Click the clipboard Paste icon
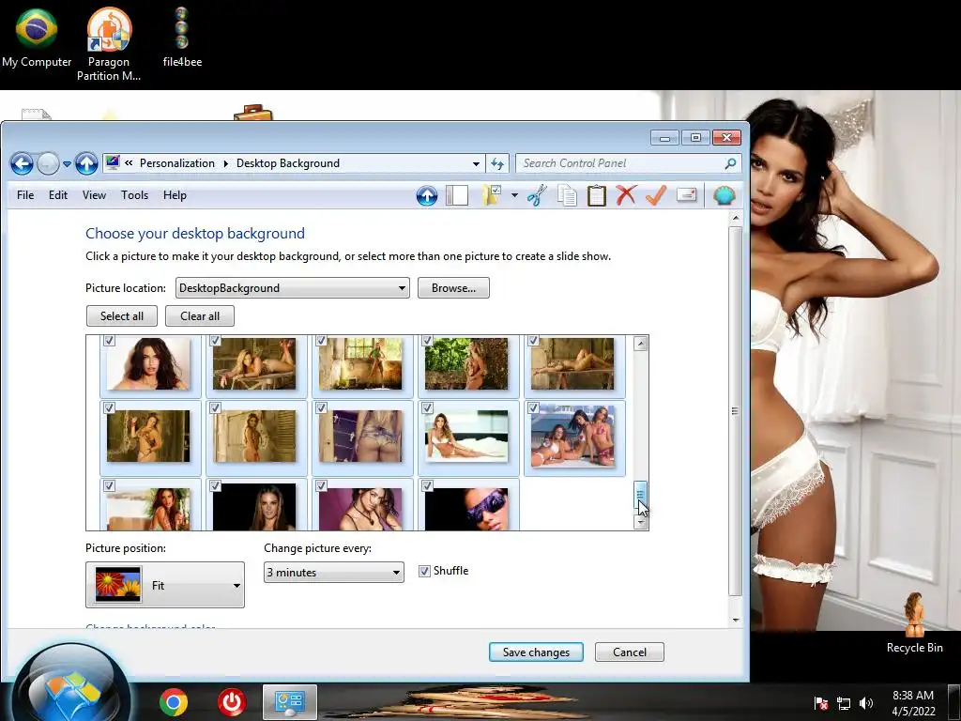This screenshot has width=961, height=721. click(596, 195)
